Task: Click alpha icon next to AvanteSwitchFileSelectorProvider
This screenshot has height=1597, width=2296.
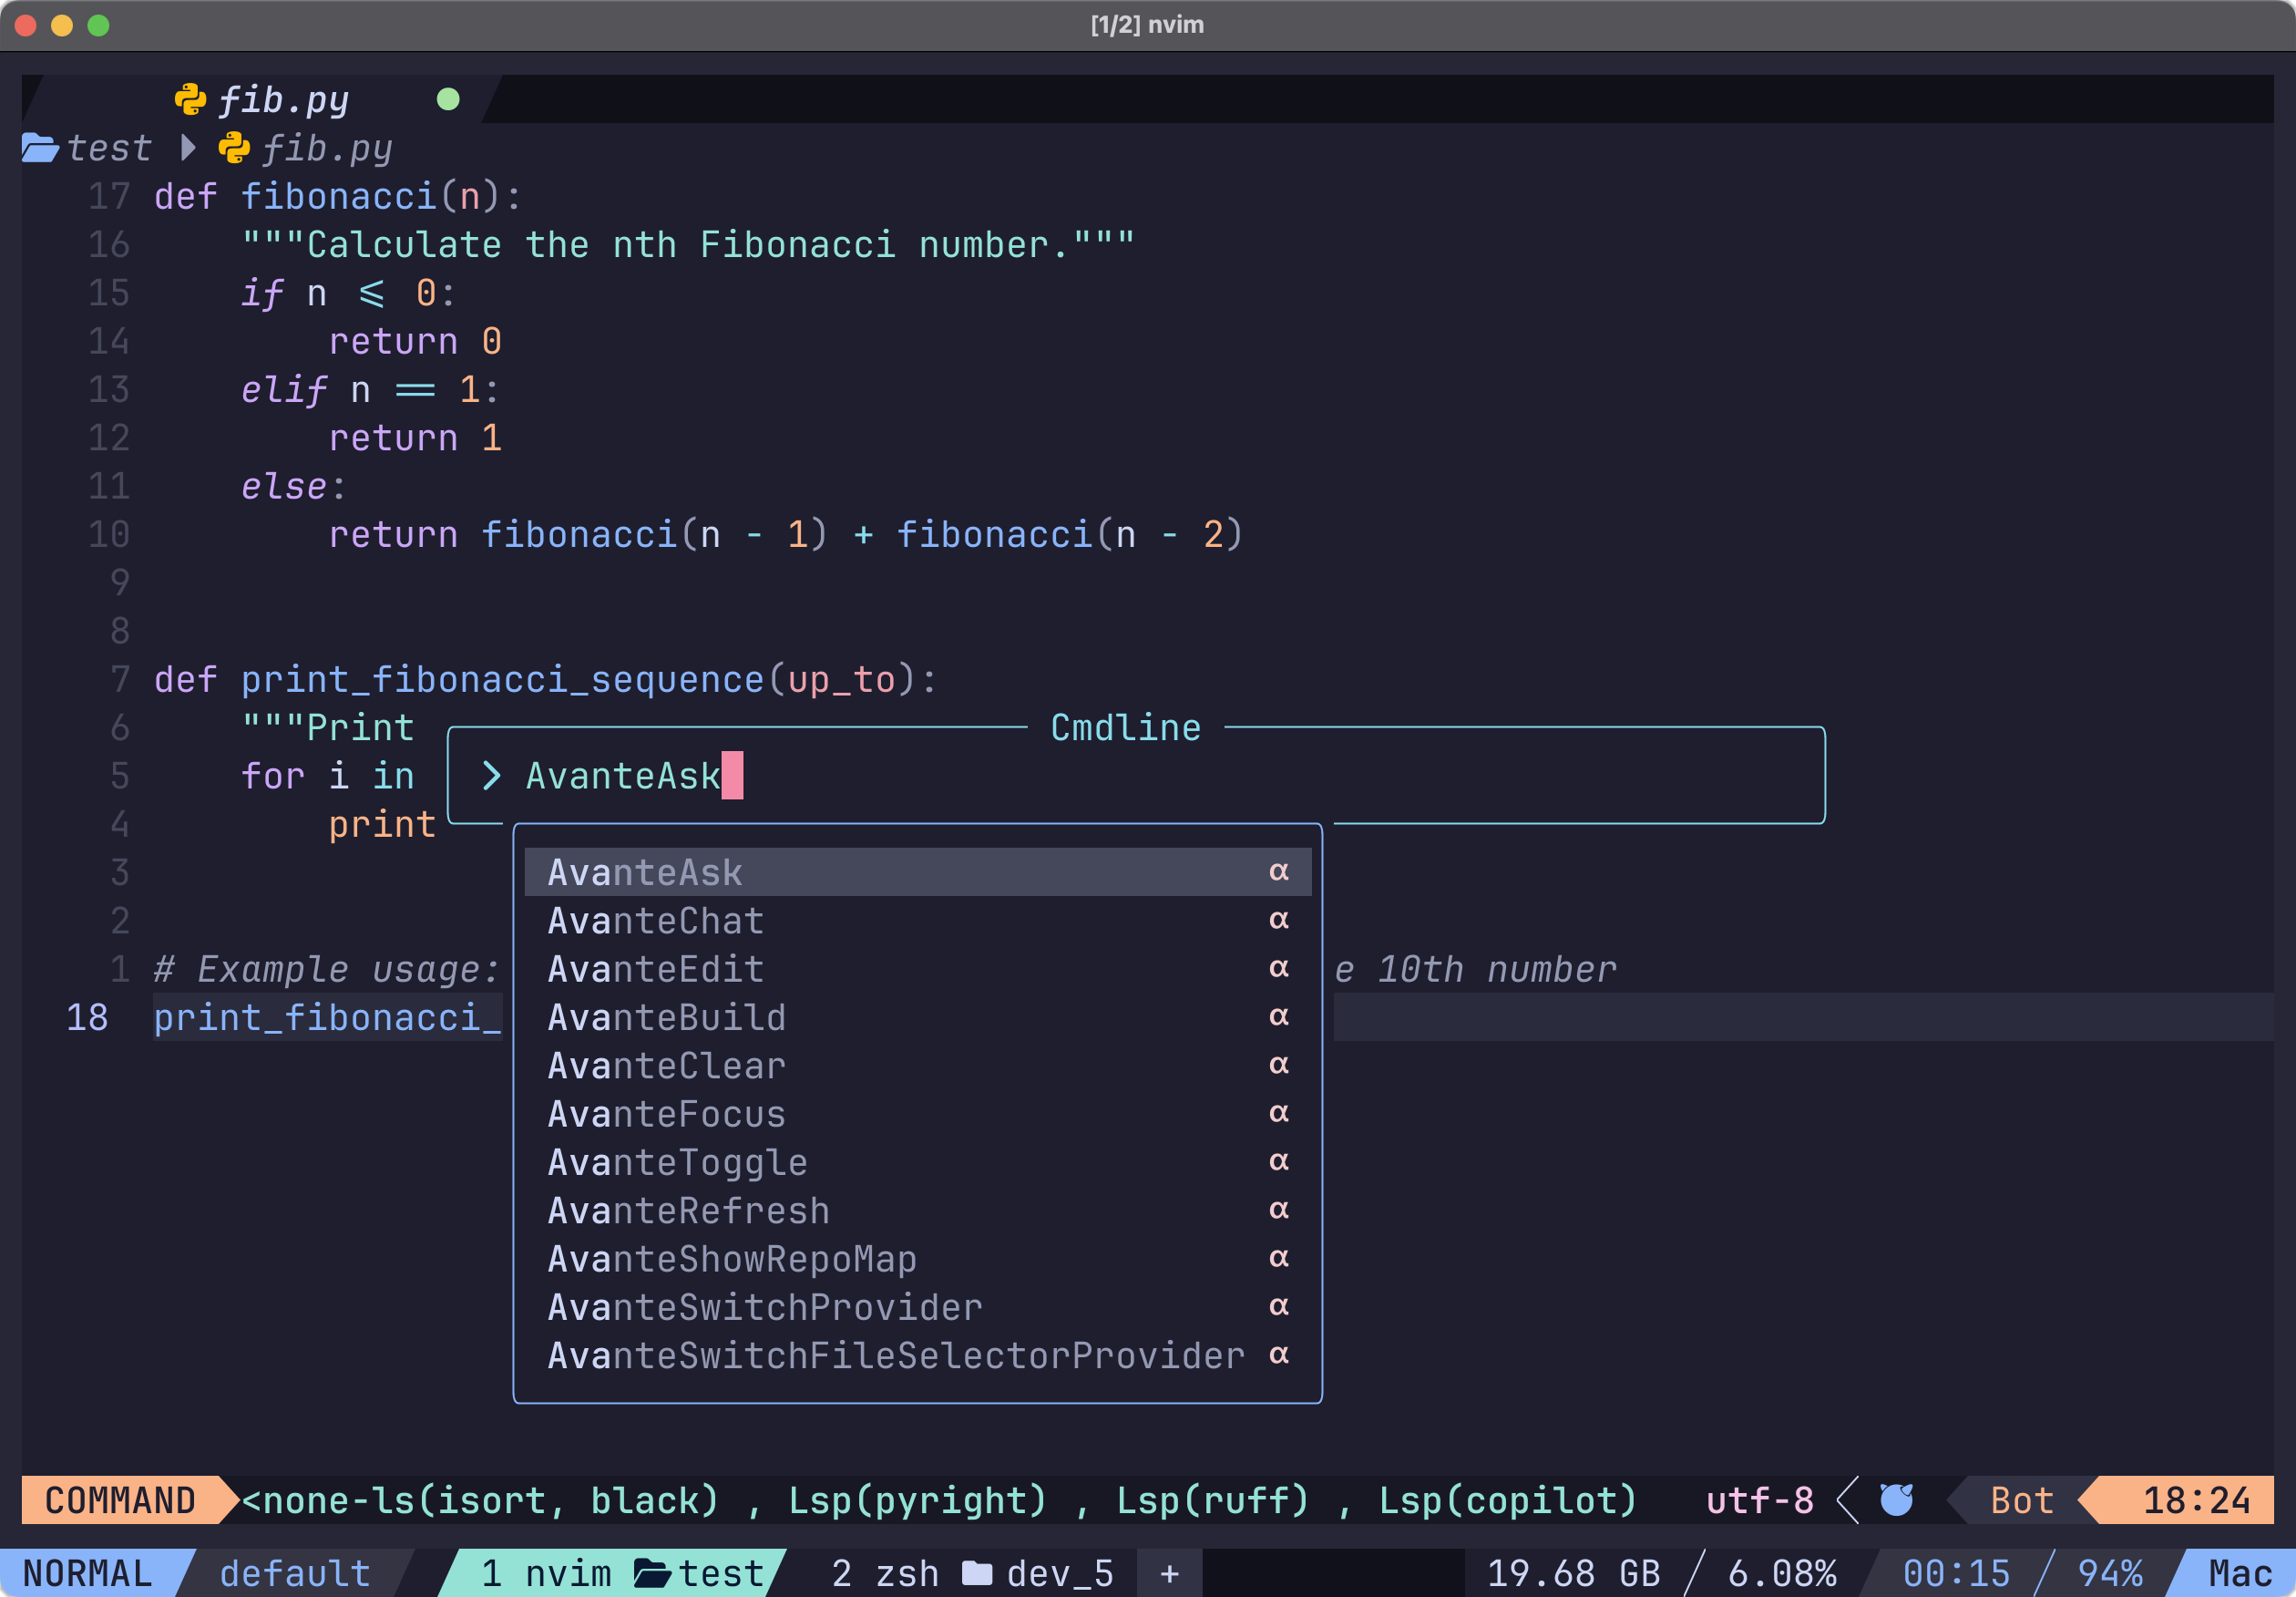Action: coord(1279,1354)
